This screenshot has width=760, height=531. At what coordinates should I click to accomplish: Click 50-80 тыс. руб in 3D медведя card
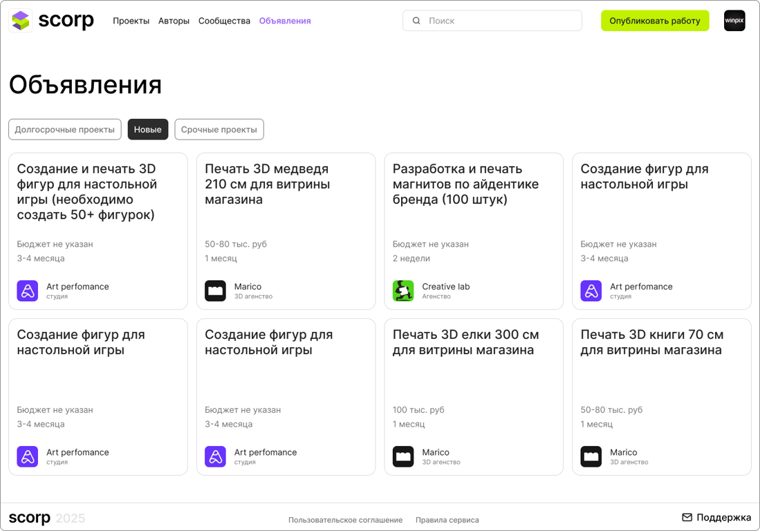pyautogui.click(x=236, y=244)
